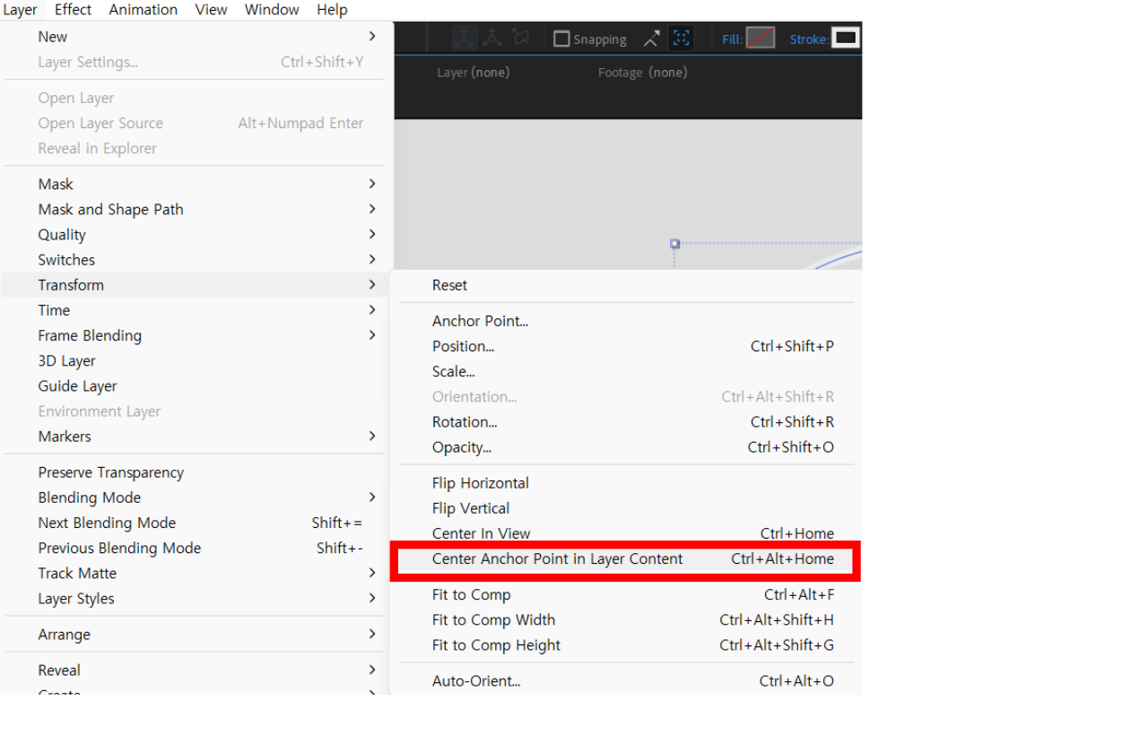The width and height of the screenshot is (1148, 735).
Task: Expand the Markers submenu
Action: (194, 437)
